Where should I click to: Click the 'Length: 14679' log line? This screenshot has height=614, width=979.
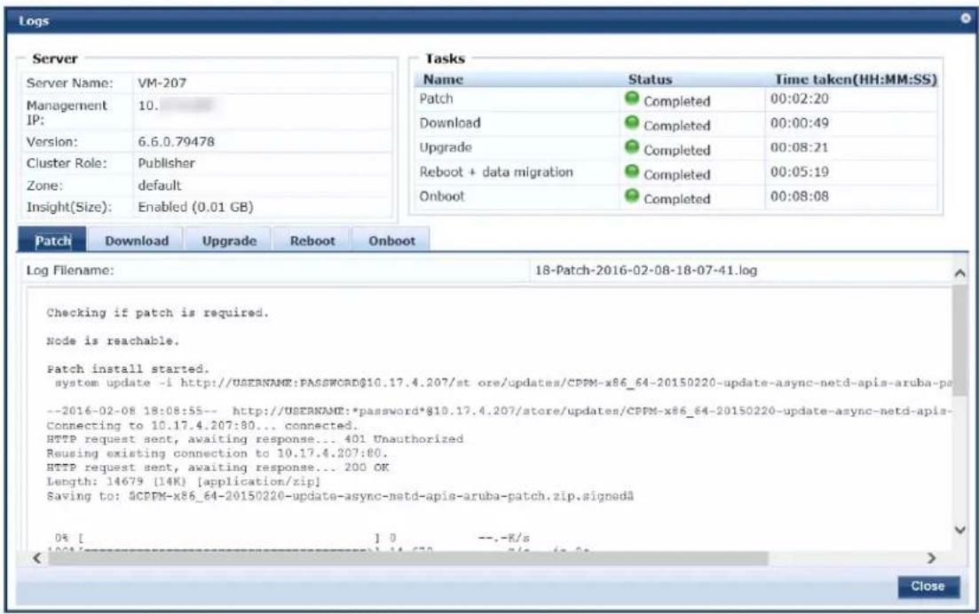[x=184, y=482]
